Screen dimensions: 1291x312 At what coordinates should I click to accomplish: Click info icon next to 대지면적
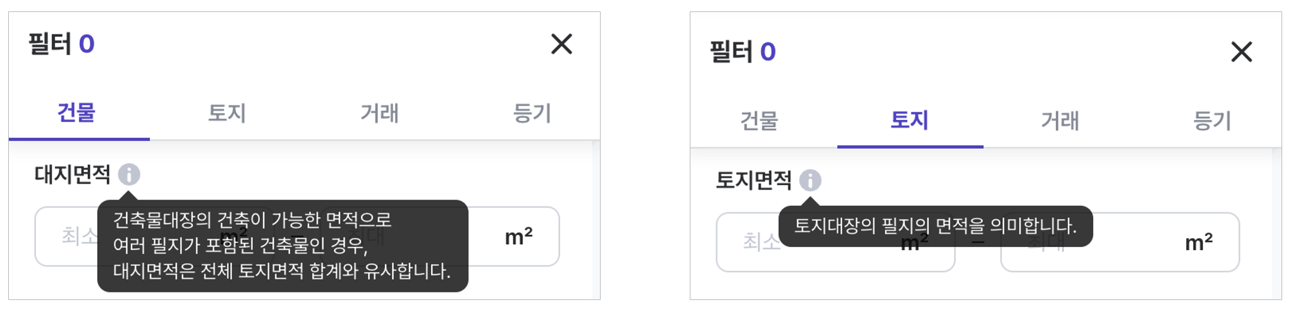(x=129, y=174)
